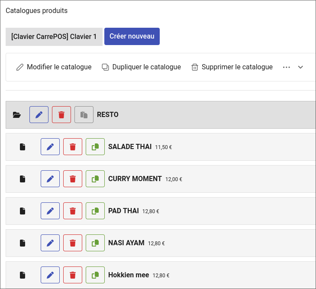
Task: Click the Créer nouveau button
Action: [x=132, y=36]
